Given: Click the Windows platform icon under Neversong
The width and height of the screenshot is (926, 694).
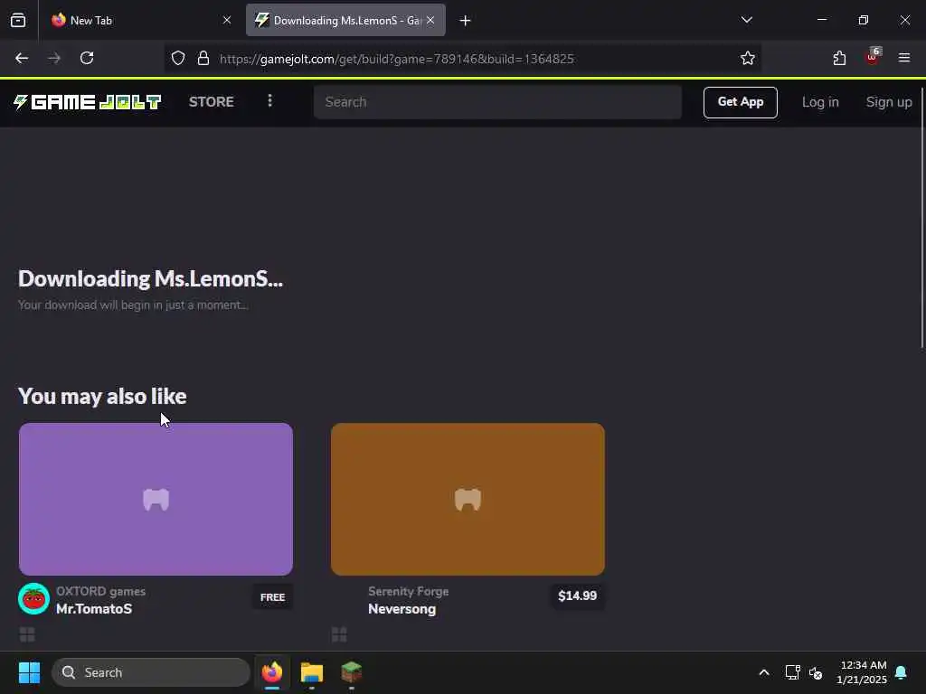Looking at the screenshot, I should (339, 634).
